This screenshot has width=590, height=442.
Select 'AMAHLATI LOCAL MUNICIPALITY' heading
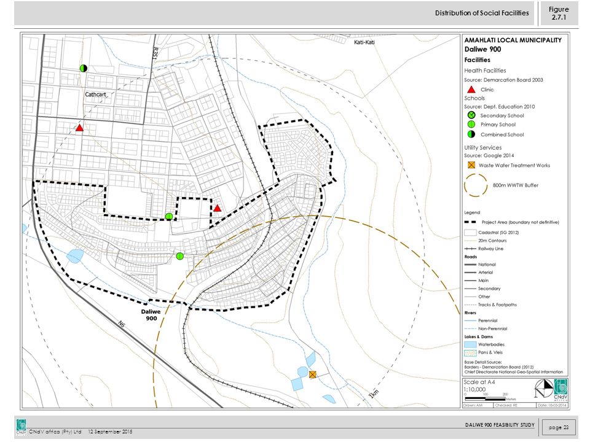point(513,40)
